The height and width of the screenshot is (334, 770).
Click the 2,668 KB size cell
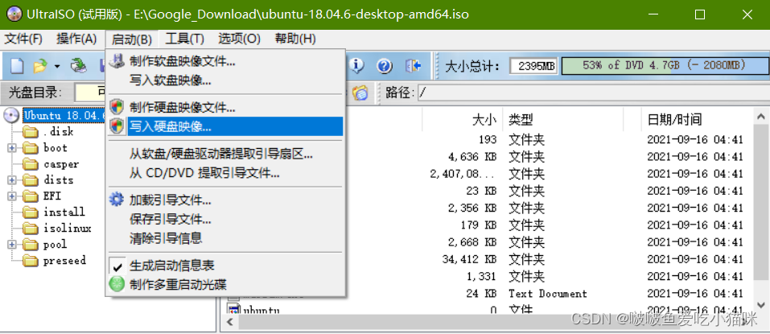472,242
